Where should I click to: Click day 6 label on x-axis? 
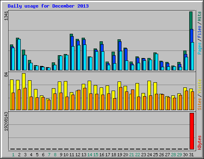click(x=43, y=155)
